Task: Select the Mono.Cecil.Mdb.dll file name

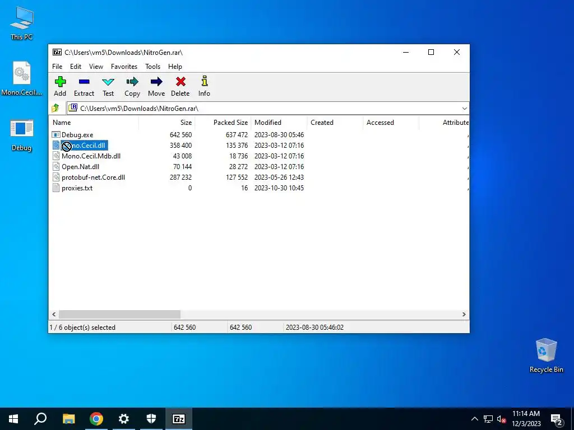Action: pos(91,156)
